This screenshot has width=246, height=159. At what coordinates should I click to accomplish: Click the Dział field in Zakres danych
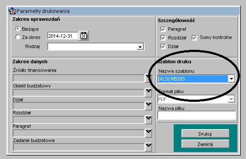pyautogui.click(x=78, y=106)
